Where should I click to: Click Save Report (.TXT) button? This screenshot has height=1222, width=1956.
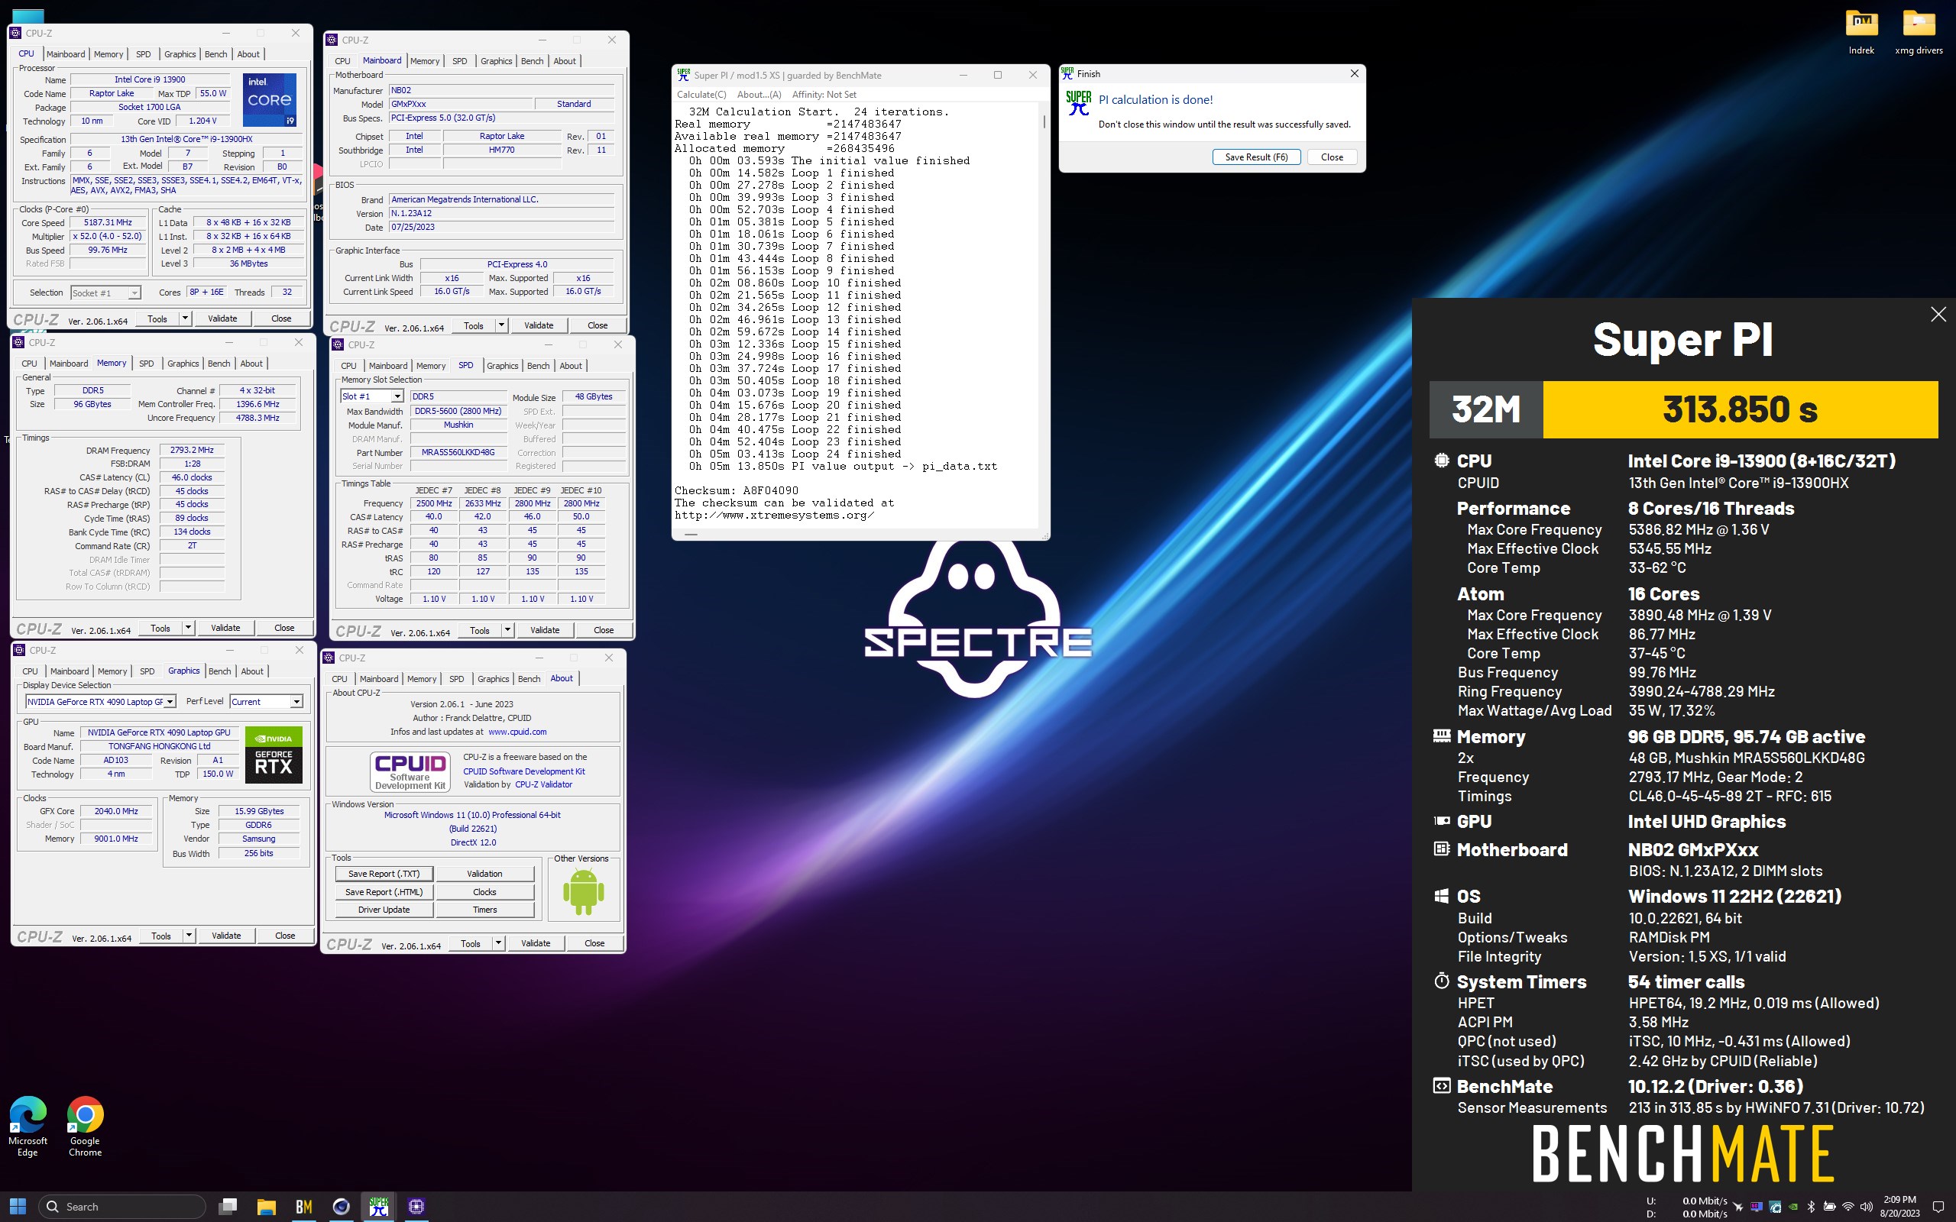tap(384, 874)
